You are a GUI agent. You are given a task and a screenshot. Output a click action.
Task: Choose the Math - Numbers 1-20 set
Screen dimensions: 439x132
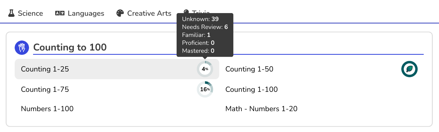[x=261, y=109]
